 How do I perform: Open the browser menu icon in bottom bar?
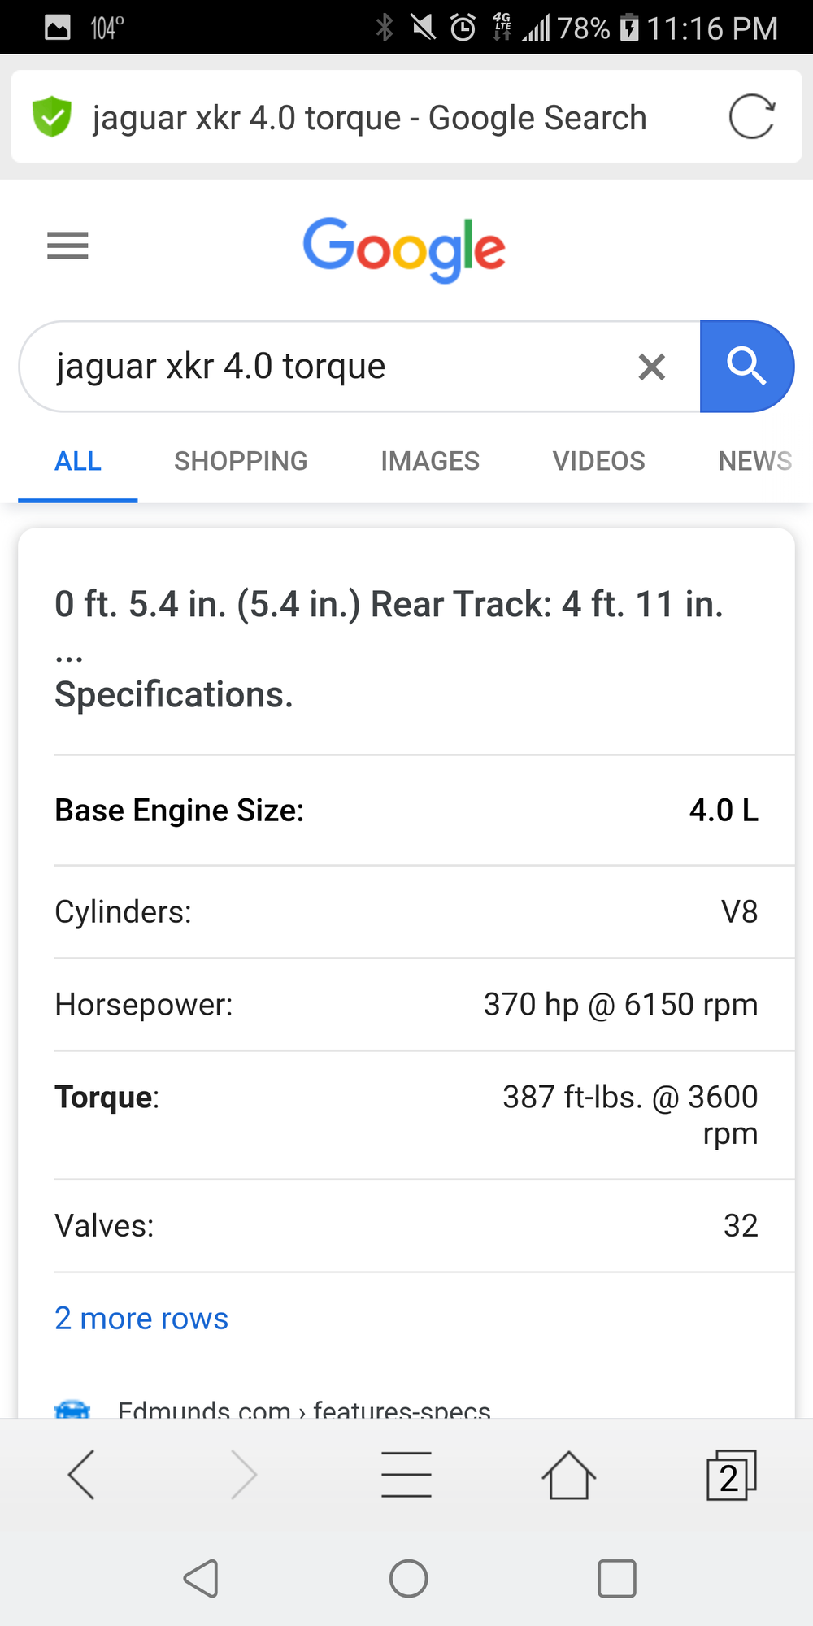tap(406, 1475)
